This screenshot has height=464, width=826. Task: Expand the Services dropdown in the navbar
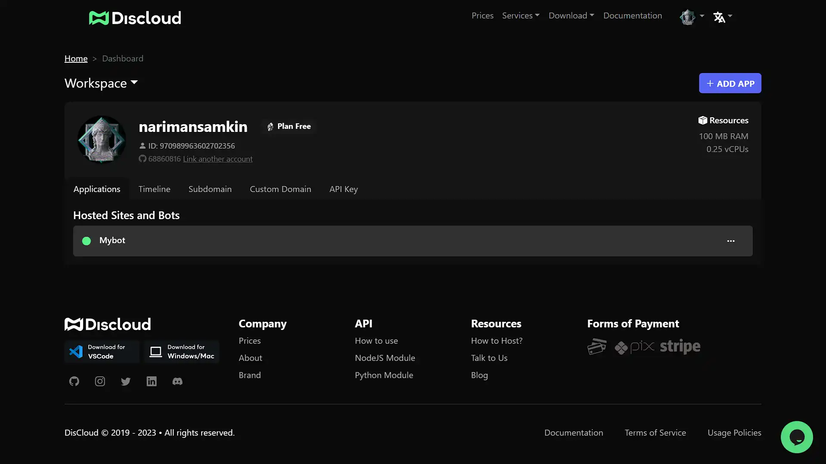521,15
